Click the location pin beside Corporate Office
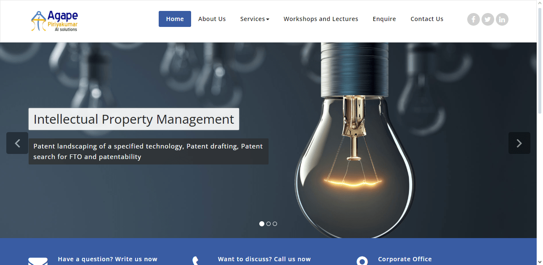543x265 pixels. coord(362,261)
